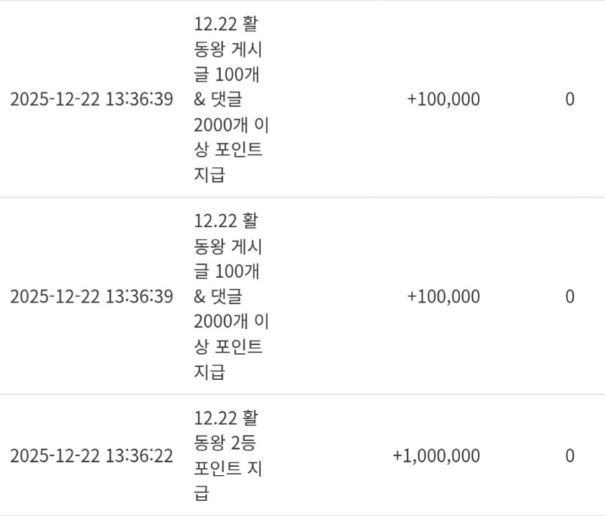Image resolution: width=605 pixels, height=516 pixels.
Task: Select the middle row's +100,000 amount
Action: (x=443, y=296)
